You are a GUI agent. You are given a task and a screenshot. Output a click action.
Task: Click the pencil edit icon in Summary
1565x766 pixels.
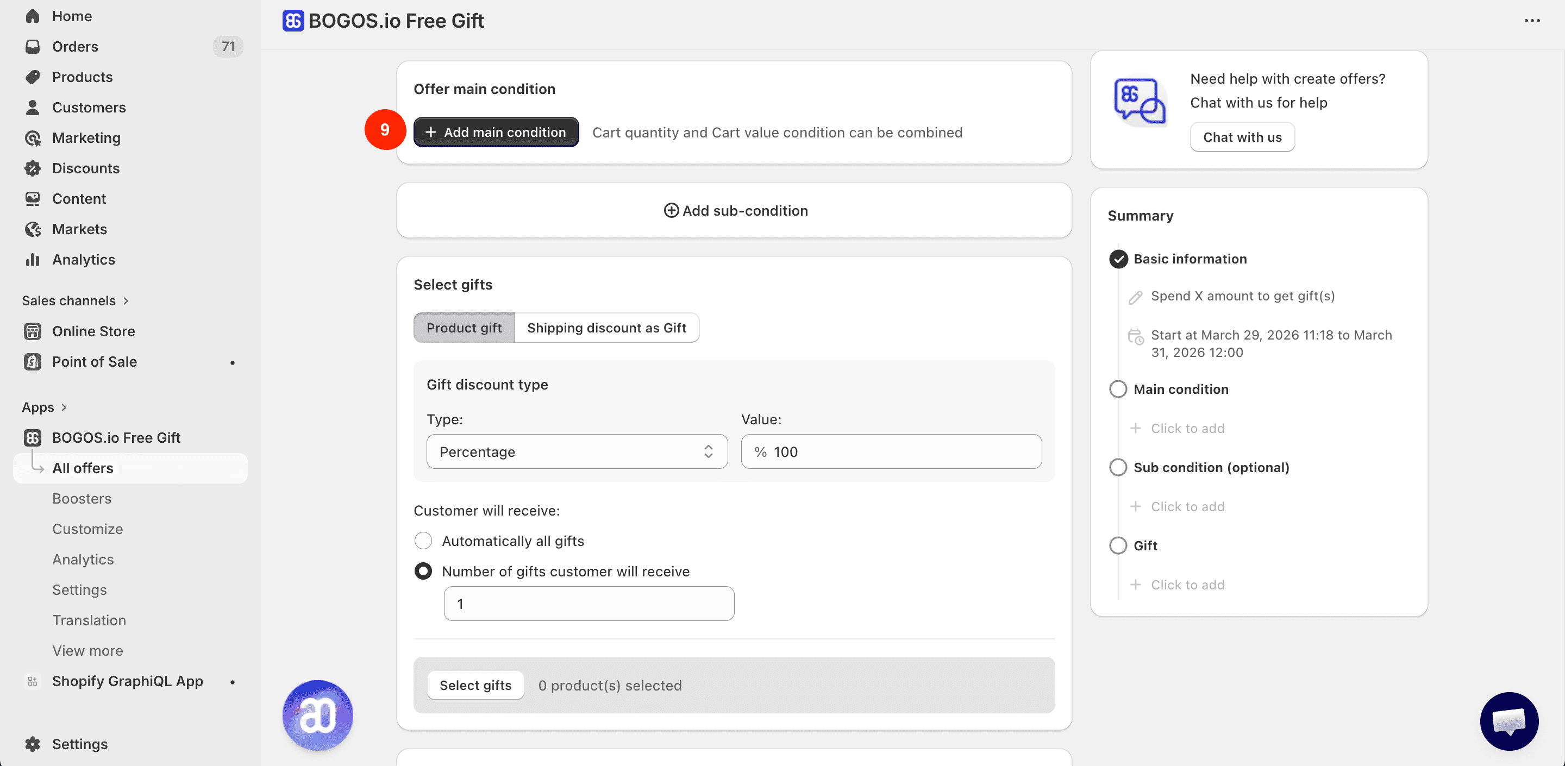click(x=1136, y=297)
